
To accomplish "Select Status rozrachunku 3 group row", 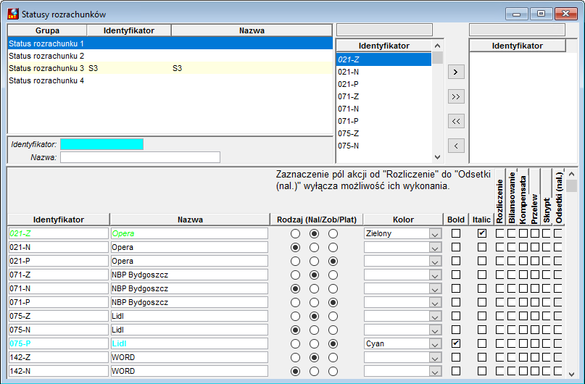I will (x=170, y=68).
